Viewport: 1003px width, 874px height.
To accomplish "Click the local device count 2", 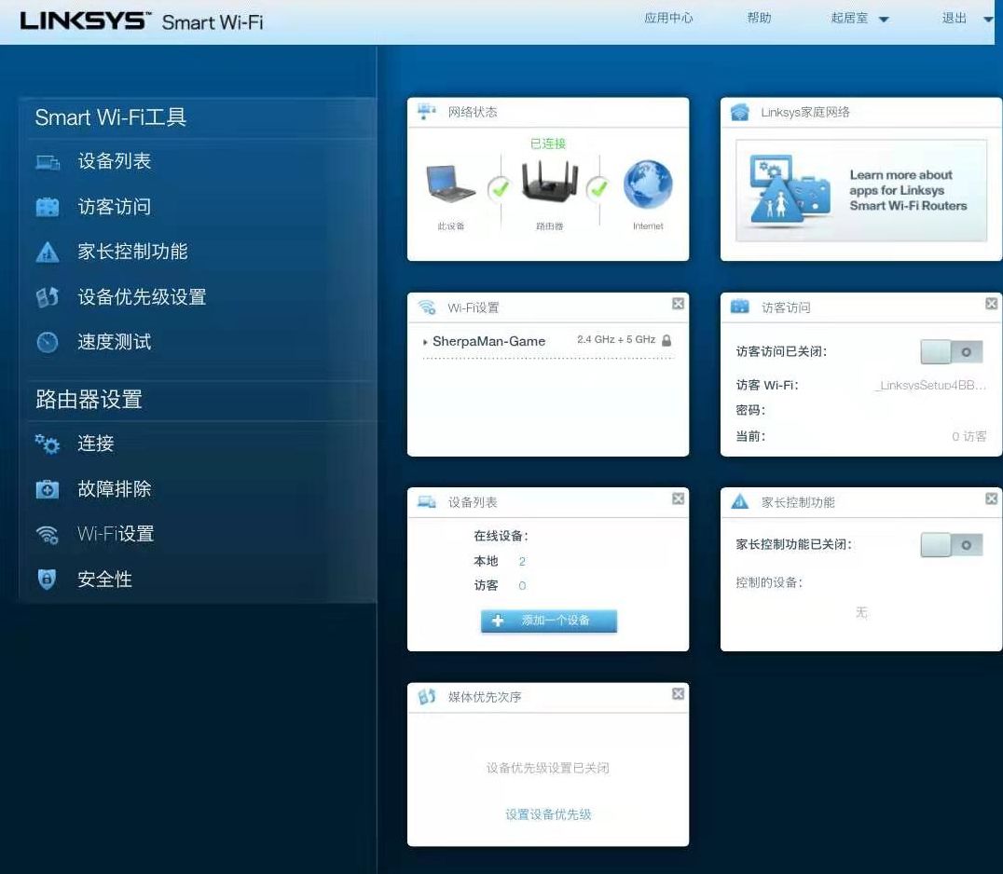I will pyautogui.click(x=522, y=561).
